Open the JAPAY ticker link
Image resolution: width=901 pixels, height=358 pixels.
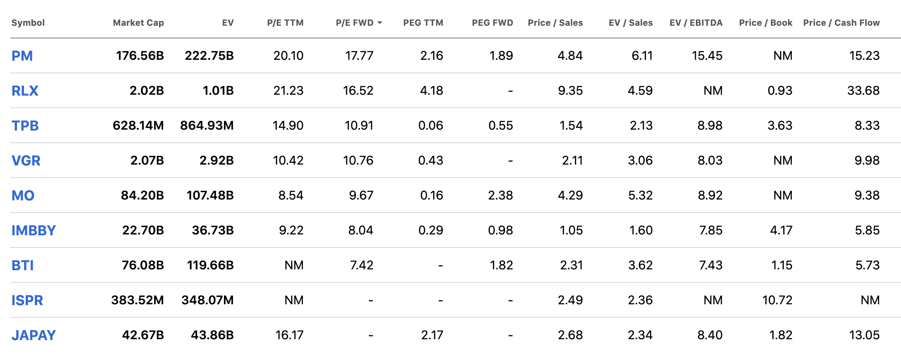(34, 335)
